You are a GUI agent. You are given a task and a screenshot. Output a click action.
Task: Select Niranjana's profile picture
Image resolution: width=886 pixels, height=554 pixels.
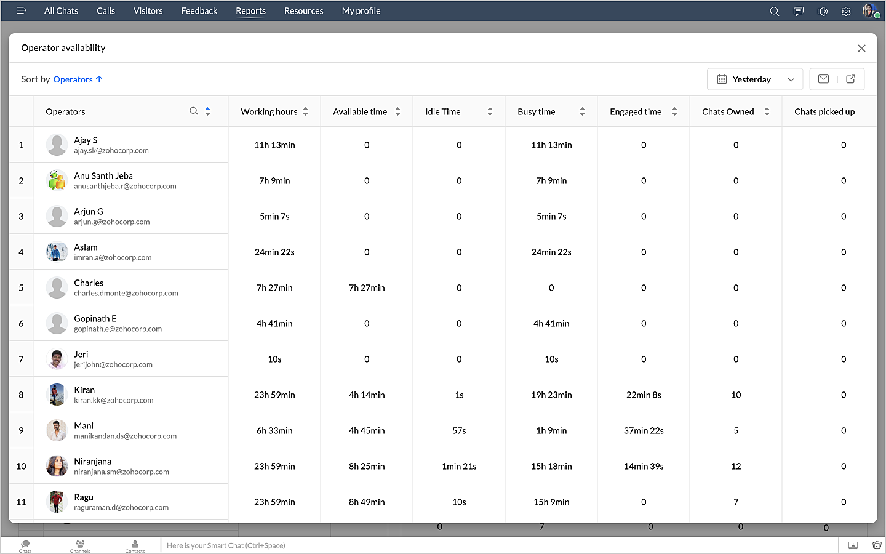[57, 466]
